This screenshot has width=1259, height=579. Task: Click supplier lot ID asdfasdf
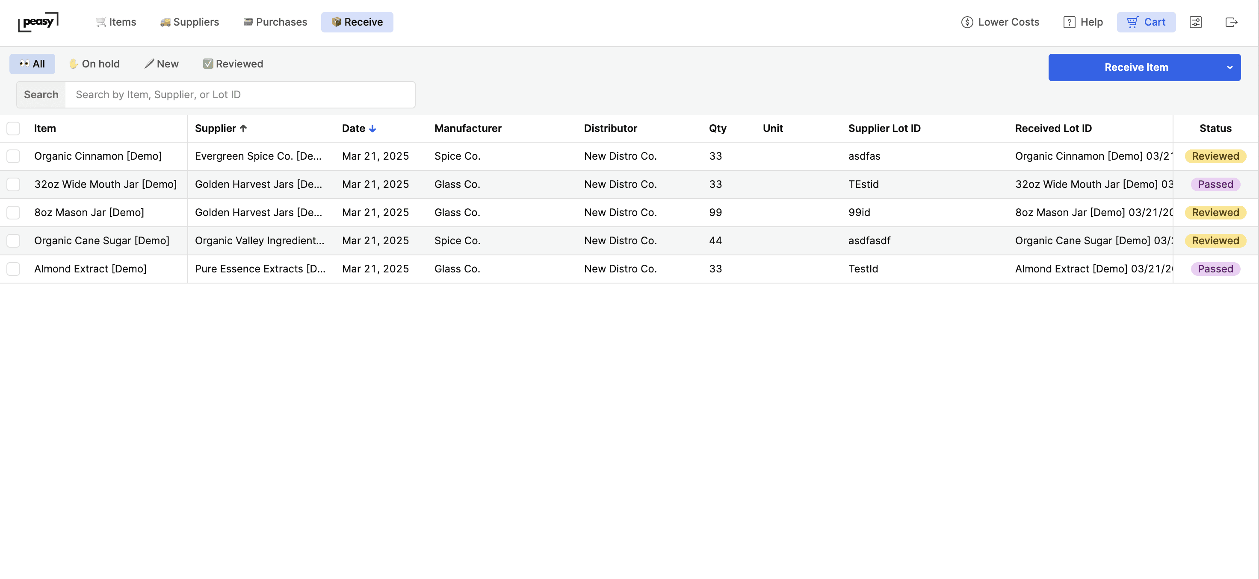(869, 241)
